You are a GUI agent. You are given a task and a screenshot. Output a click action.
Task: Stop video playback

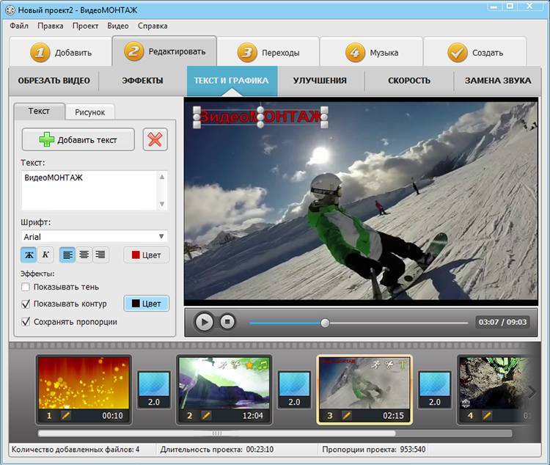tap(227, 322)
